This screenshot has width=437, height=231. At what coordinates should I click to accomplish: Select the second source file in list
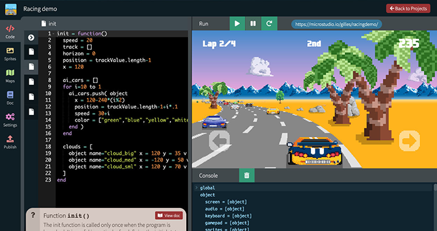click(x=31, y=67)
